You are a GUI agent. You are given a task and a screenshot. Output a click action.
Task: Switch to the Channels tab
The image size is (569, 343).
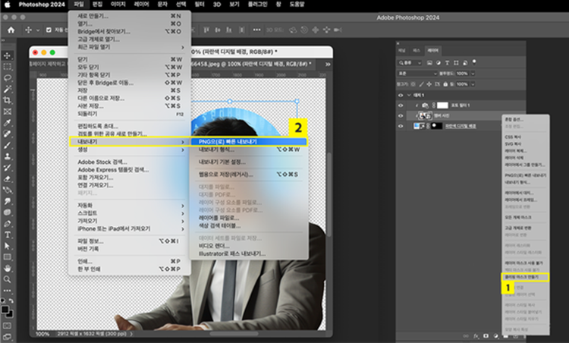click(x=402, y=50)
